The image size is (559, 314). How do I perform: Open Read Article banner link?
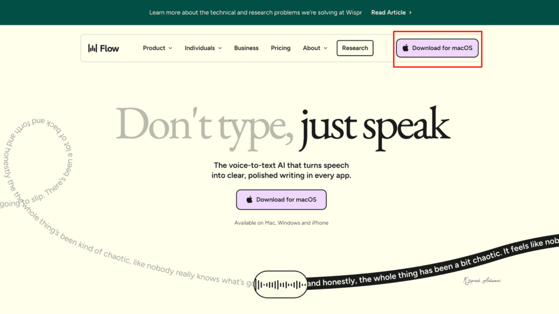(391, 13)
